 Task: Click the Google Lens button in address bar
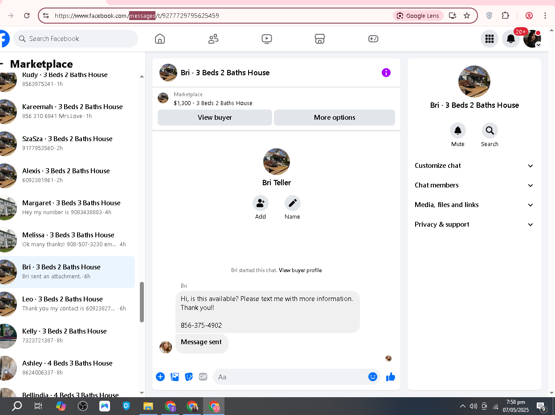coord(418,16)
